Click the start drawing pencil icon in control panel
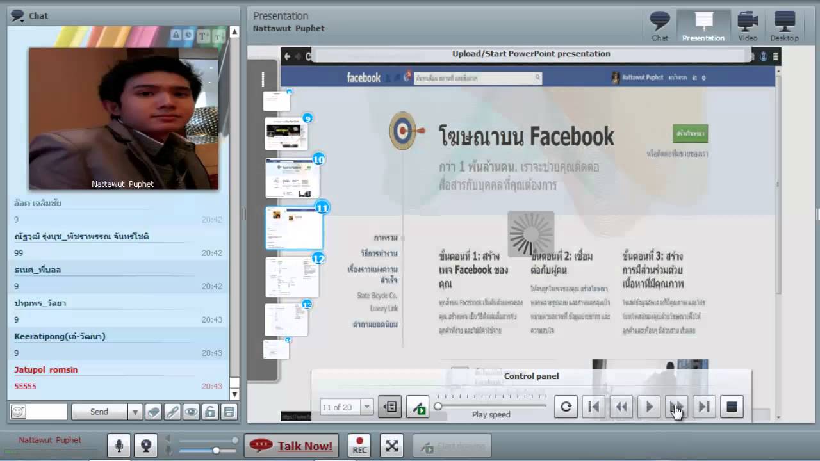 pos(418,407)
